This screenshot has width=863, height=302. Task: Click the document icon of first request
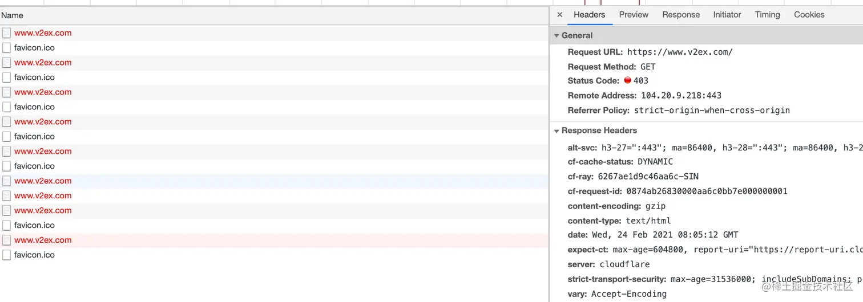[7, 33]
